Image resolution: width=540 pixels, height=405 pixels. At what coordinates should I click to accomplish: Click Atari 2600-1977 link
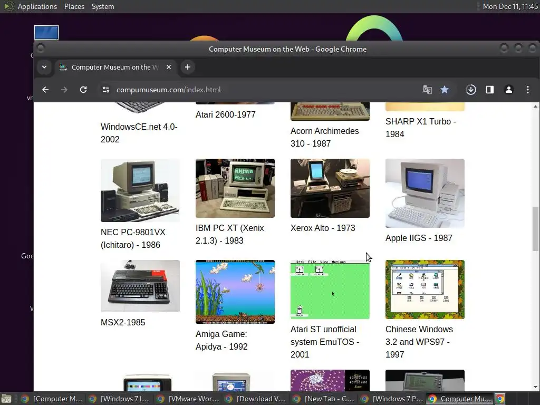226,114
